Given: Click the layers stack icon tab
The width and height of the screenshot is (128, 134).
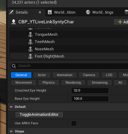Looking at the screenshot, I should (x=126, y=12).
